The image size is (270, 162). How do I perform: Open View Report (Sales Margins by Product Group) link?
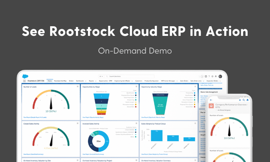click(x=154, y=154)
